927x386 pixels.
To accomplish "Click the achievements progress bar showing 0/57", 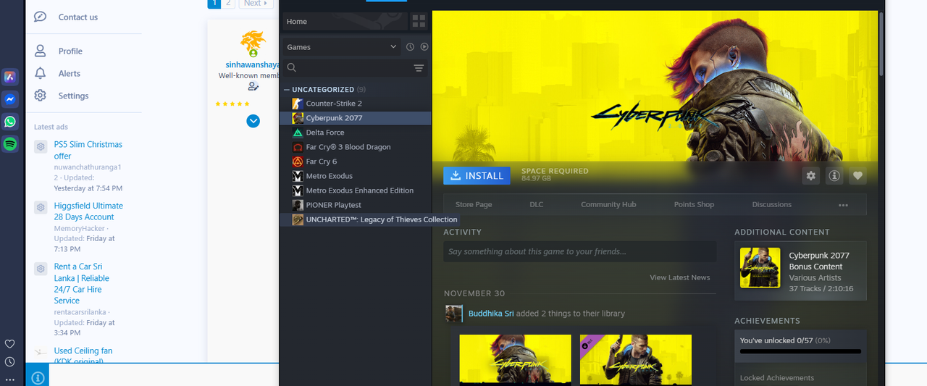I will tap(800, 351).
